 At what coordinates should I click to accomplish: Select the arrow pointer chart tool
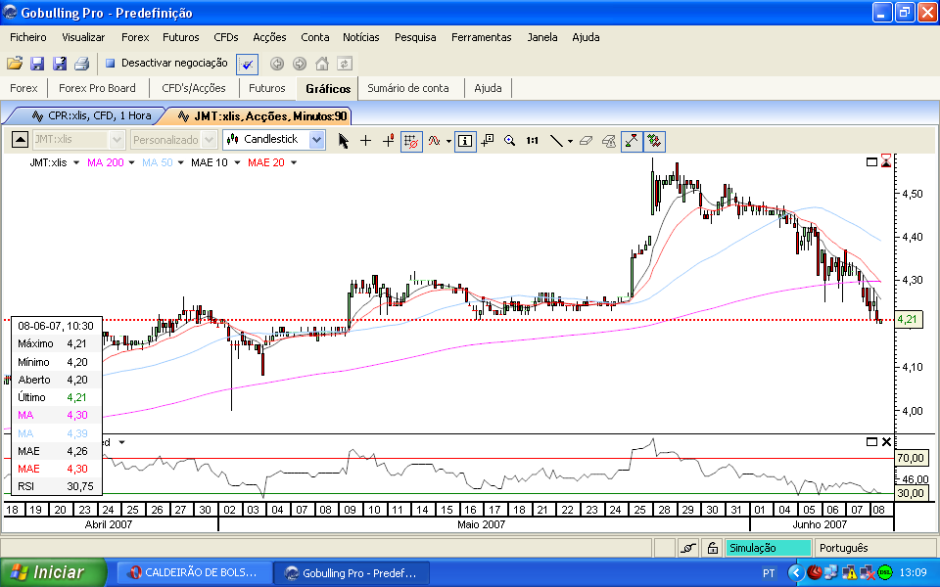coord(343,141)
